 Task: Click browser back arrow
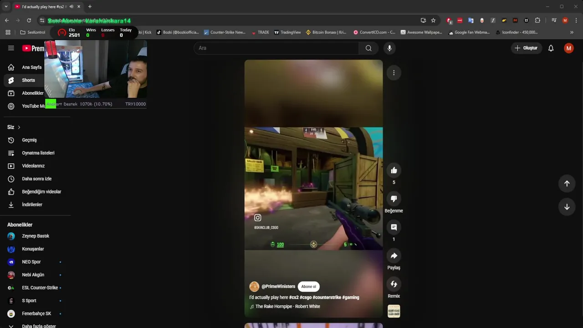(7, 20)
